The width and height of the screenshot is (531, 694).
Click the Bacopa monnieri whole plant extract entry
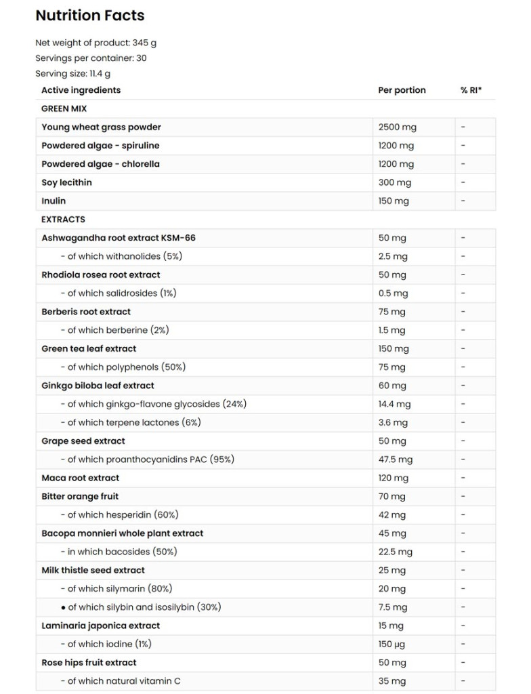[x=122, y=533]
